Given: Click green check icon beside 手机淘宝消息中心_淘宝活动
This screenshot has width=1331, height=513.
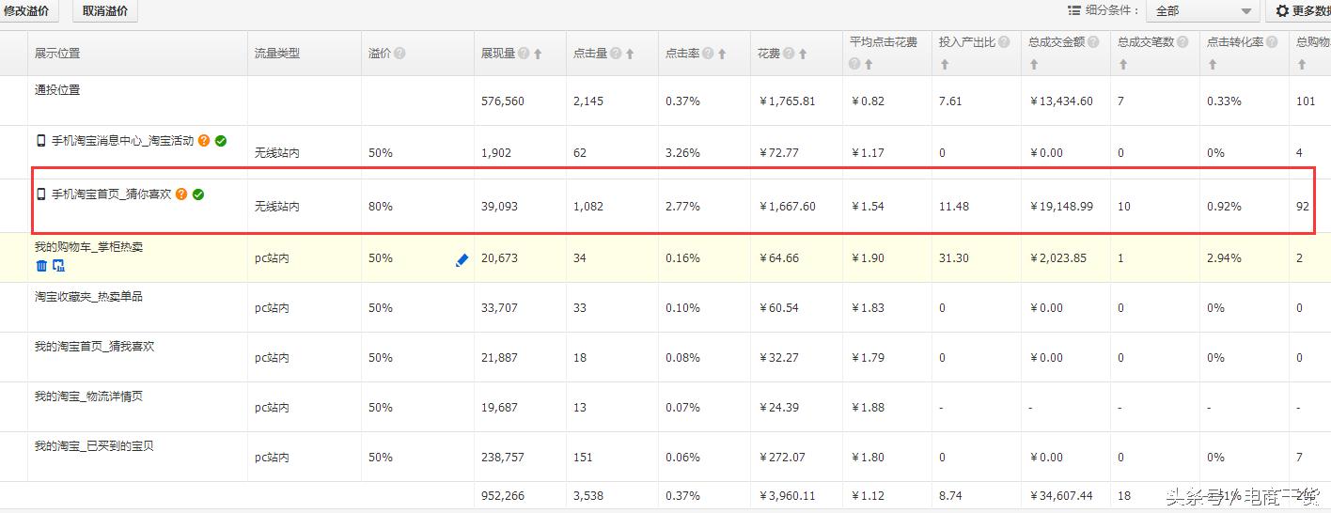Looking at the screenshot, I should 220,141.
